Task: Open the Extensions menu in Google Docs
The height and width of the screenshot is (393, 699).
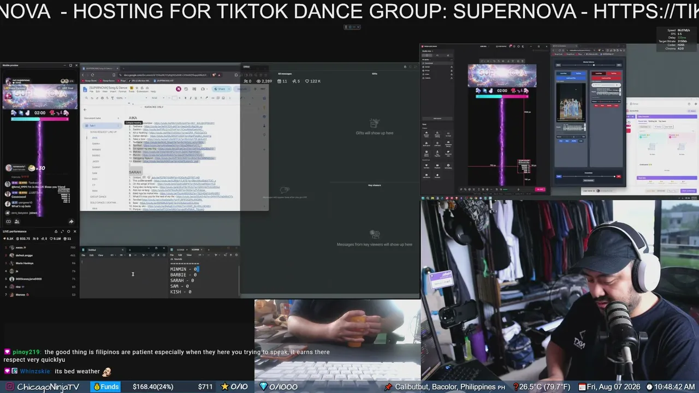Action: pyautogui.click(x=142, y=92)
